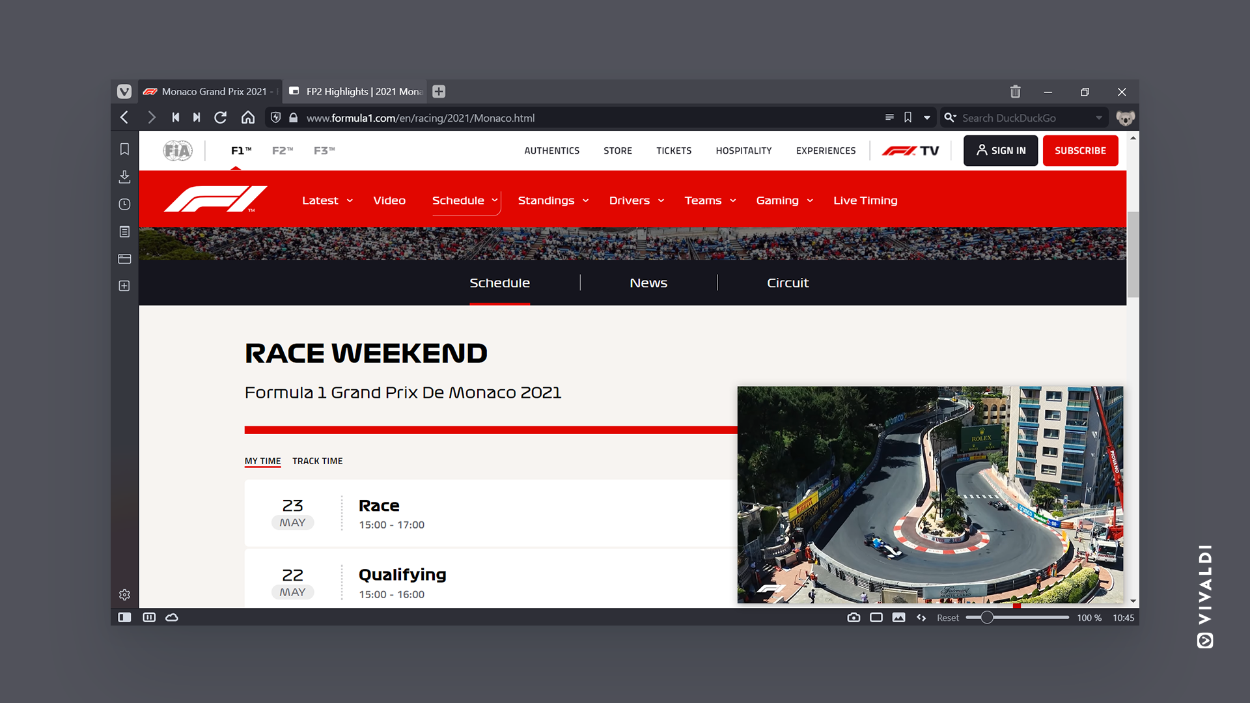1250x703 pixels.
Task: Click in the DuckDuckGo search field
Action: pos(1025,118)
